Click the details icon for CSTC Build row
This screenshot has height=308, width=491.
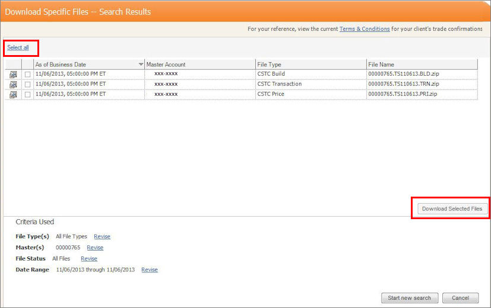click(x=13, y=74)
